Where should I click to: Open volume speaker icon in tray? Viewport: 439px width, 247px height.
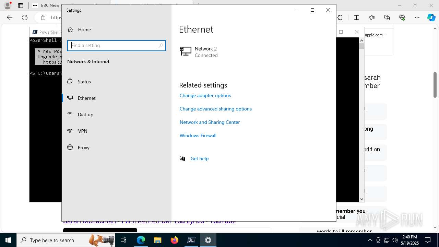[395, 240]
